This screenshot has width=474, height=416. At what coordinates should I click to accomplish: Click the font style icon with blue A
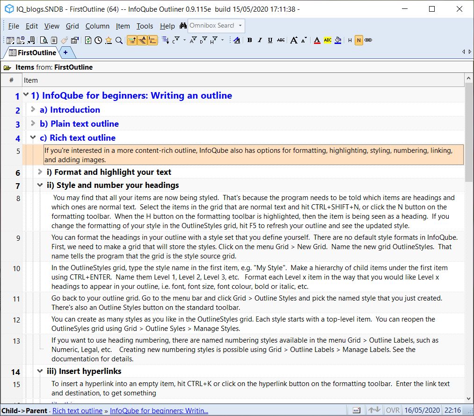coord(237,40)
